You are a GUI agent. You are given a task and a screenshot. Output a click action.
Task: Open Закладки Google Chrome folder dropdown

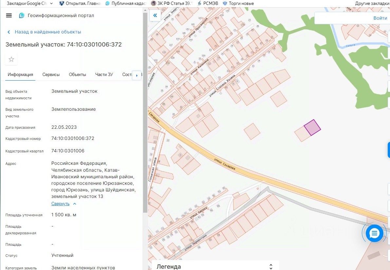coord(51,4)
